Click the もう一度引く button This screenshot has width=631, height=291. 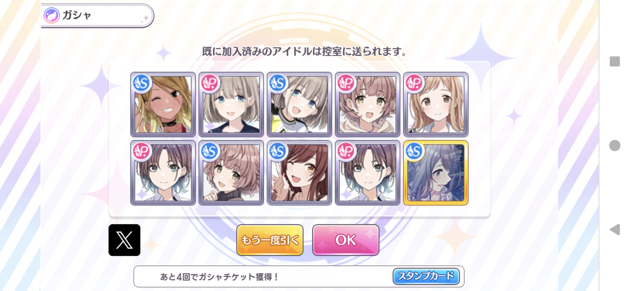pos(270,240)
